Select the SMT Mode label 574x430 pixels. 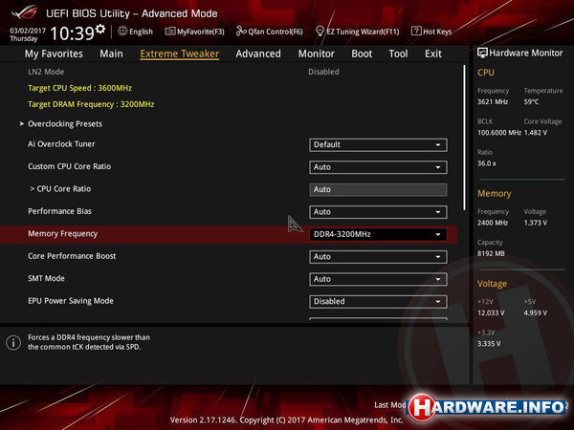[x=46, y=278]
